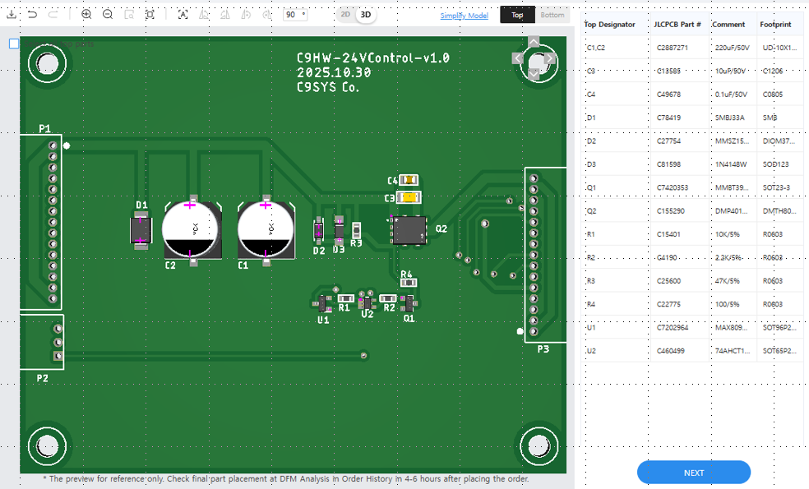This screenshot has height=489, width=809.
Task: Select the 3D view mode
Action: (366, 15)
